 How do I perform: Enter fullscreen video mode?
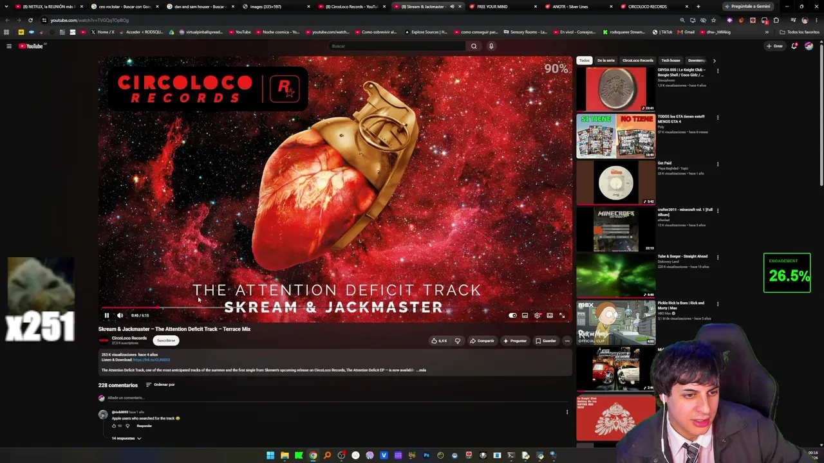point(562,315)
